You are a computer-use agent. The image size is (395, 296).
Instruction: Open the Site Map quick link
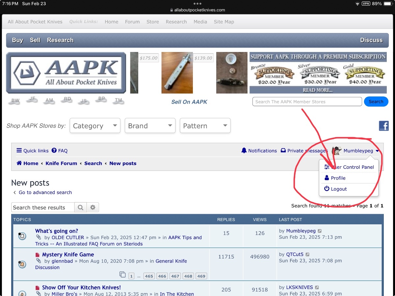(224, 22)
